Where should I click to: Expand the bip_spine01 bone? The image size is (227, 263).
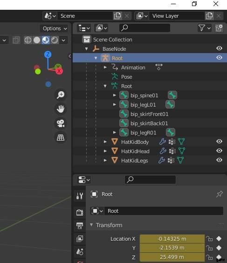[x=115, y=95]
